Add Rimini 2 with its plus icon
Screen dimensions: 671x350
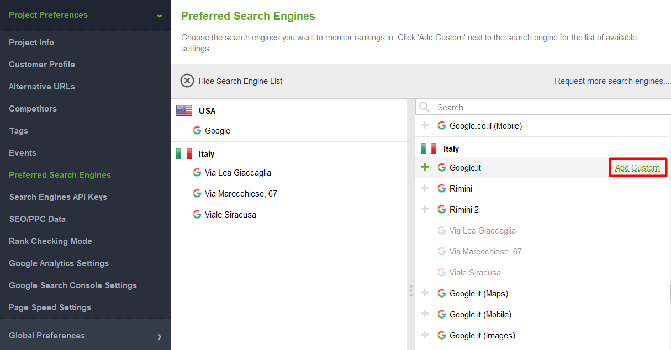point(425,209)
